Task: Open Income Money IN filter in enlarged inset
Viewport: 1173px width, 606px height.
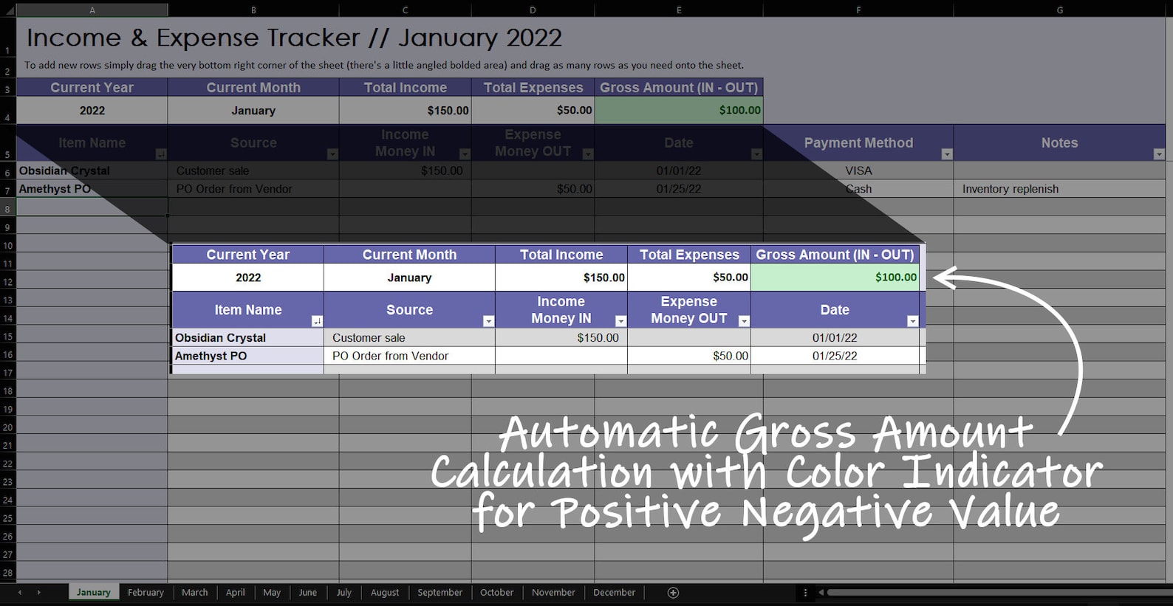Action: tap(620, 321)
